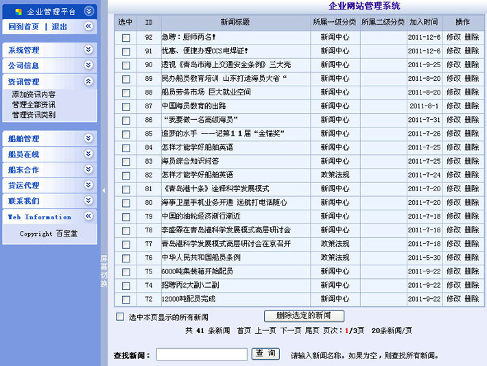The height and width of the screenshot is (366, 487).
Task: Click 修改 for news ID 89
Action: 453,79
